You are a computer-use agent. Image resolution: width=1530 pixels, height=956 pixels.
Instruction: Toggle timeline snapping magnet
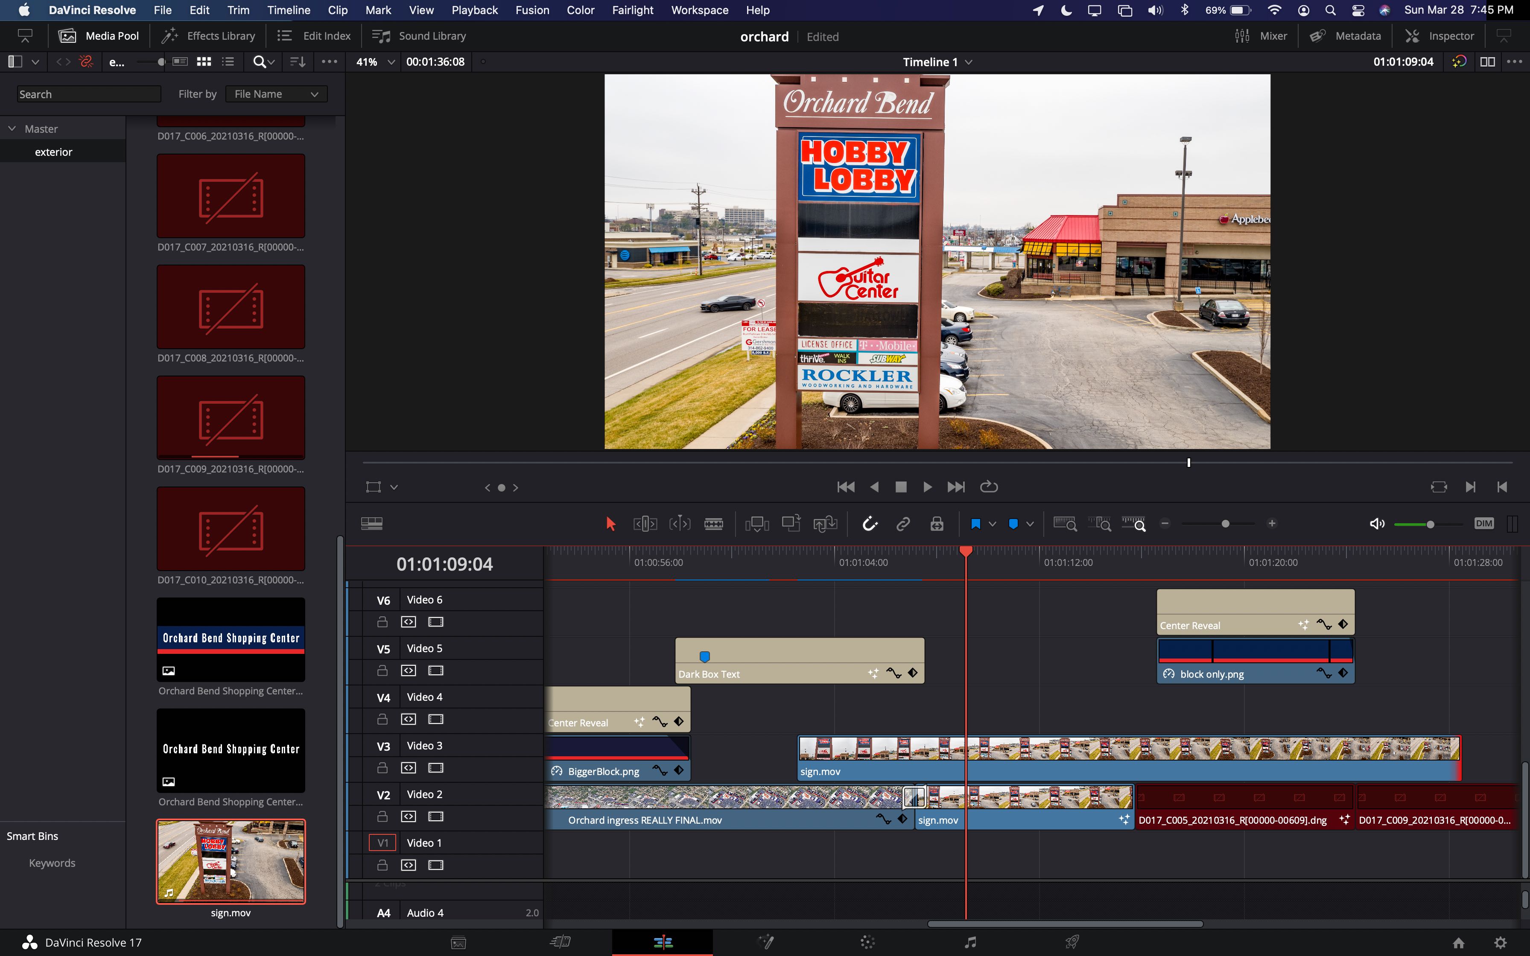click(x=870, y=524)
